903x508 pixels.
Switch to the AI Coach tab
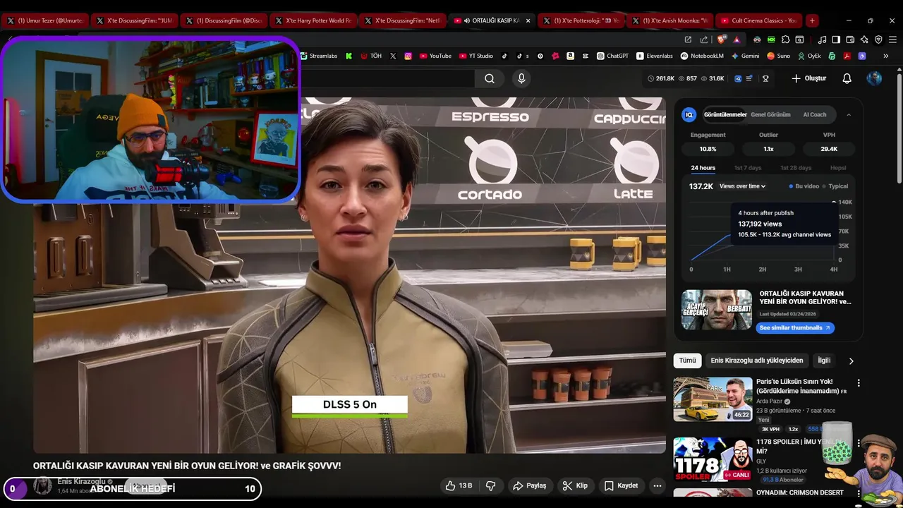coord(815,114)
